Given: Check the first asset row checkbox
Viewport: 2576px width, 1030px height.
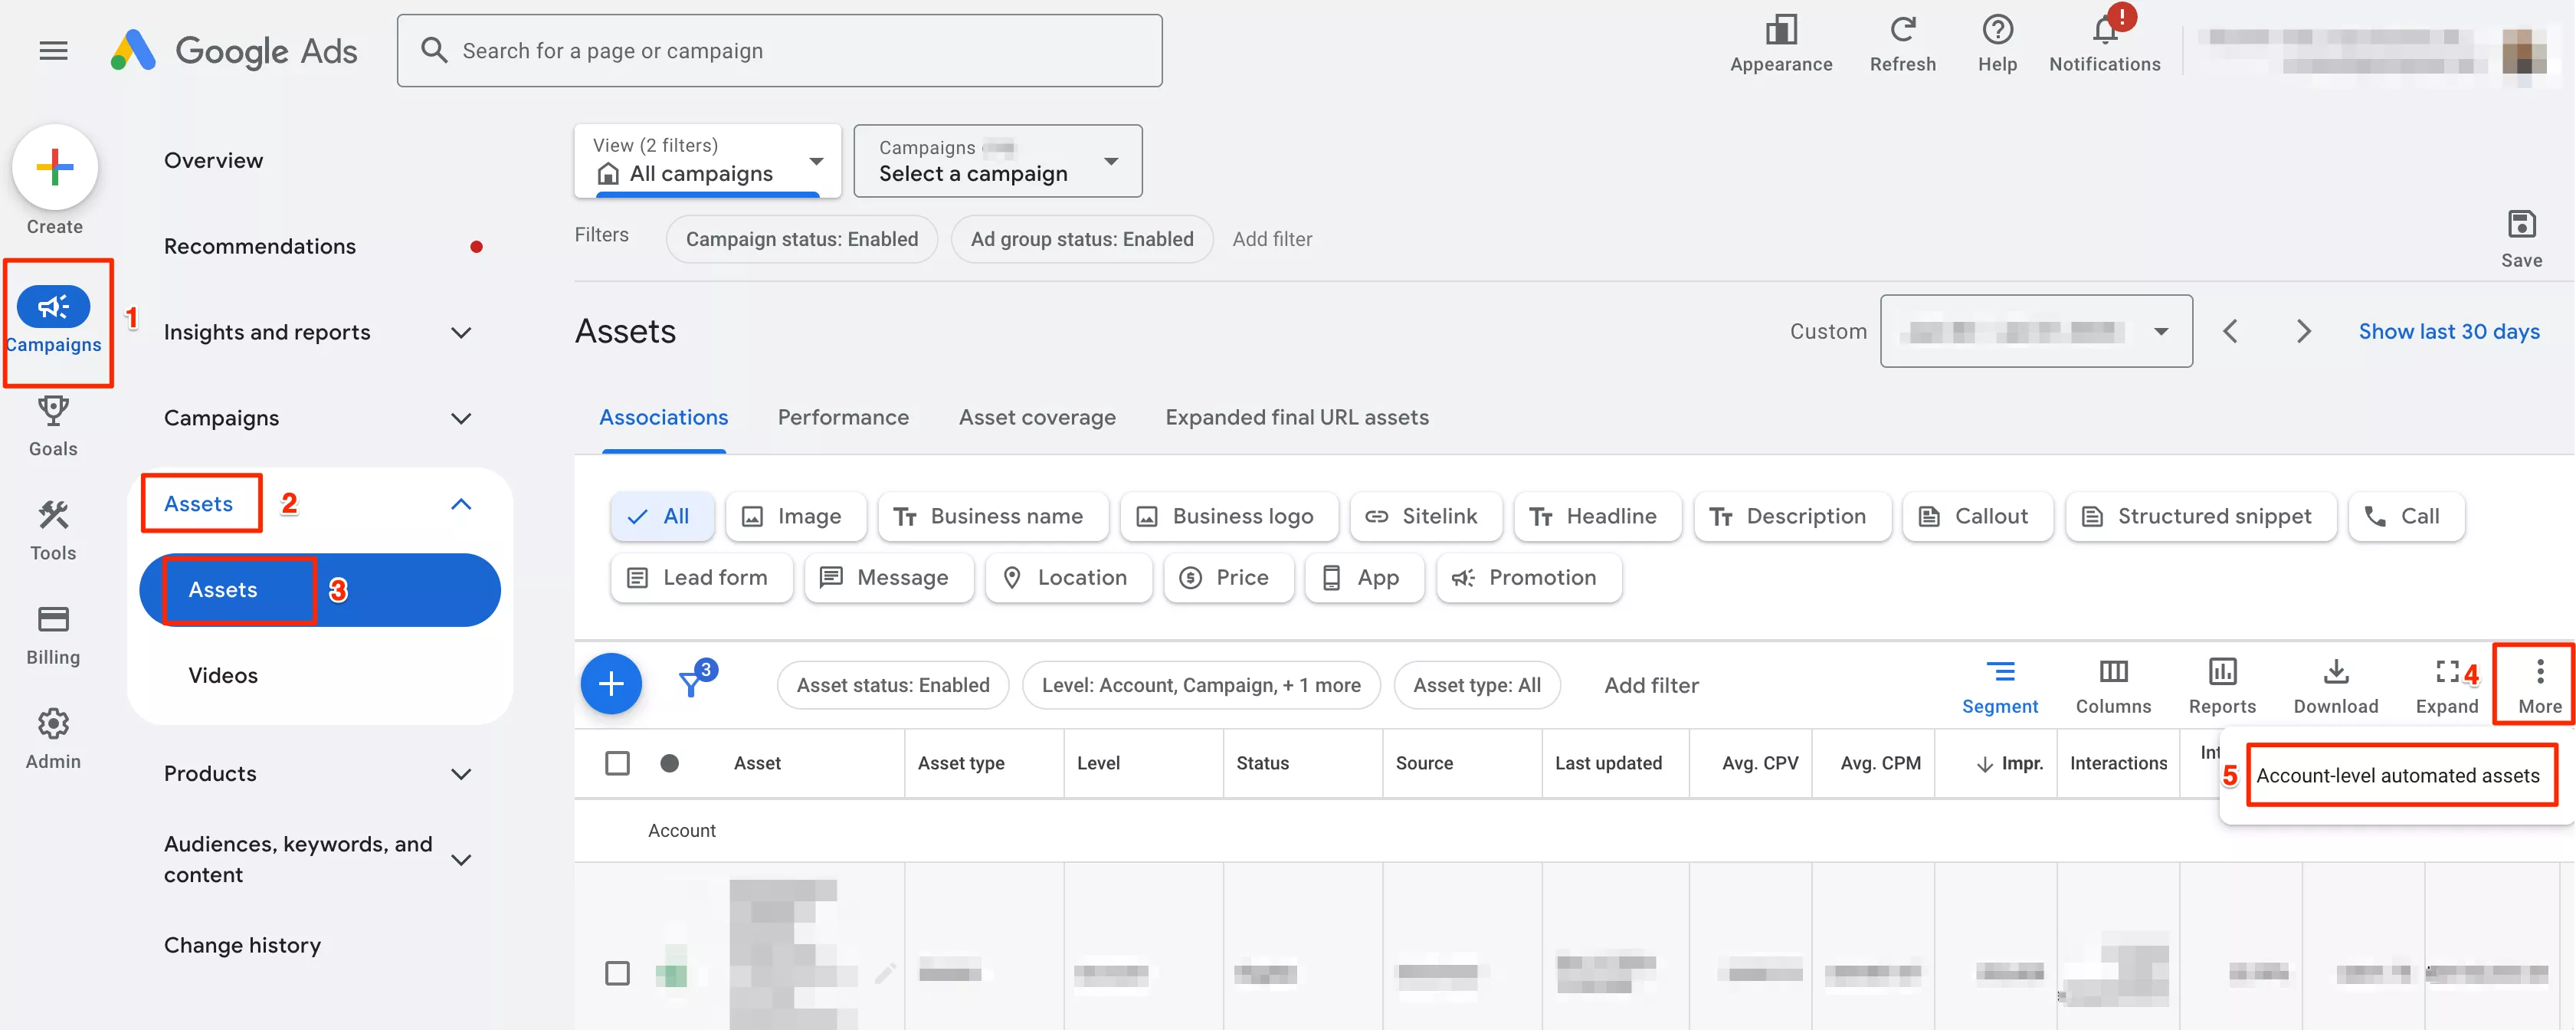Looking at the screenshot, I should coord(618,973).
